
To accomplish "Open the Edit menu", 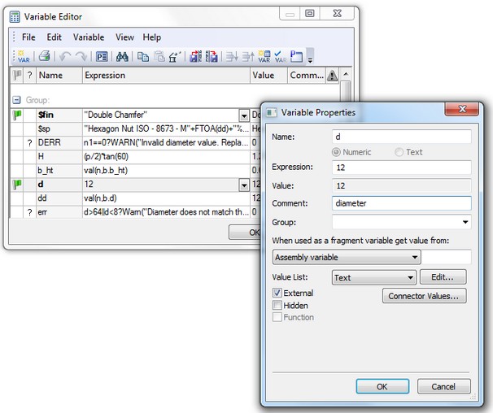I will coord(54,37).
